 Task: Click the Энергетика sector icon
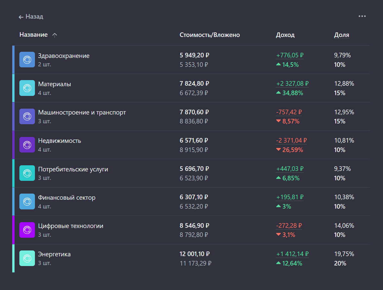tap(27, 258)
